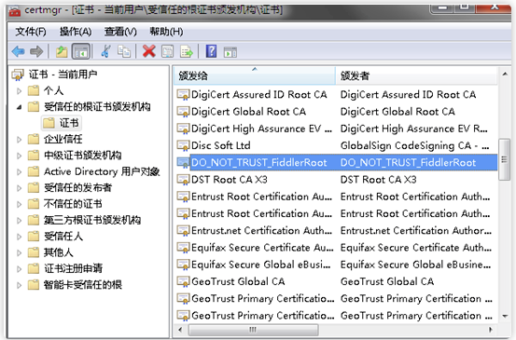This screenshot has width=516, height=340.
Task: Click certificate icon beside DigiCert Assured ID Root CA
Action: pos(183,95)
